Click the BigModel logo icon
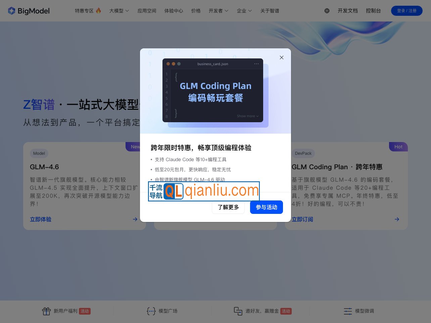This screenshot has width=431, height=323. point(12,11)
